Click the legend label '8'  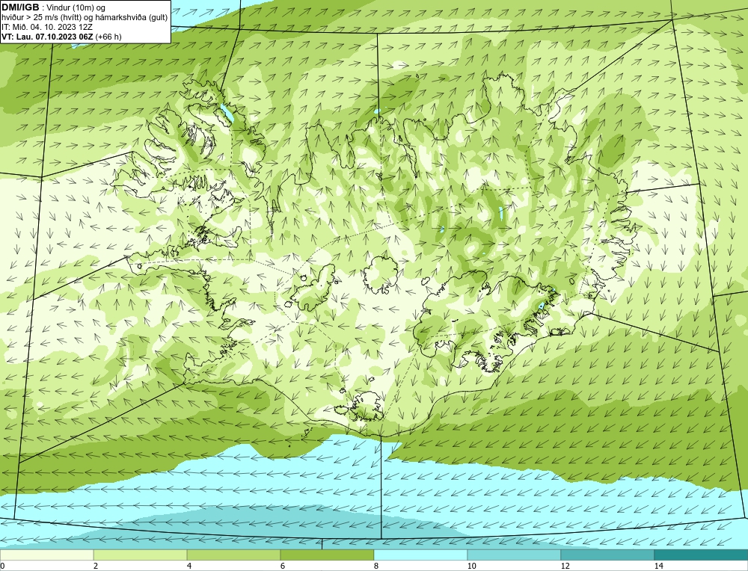[x=376, y=566]
